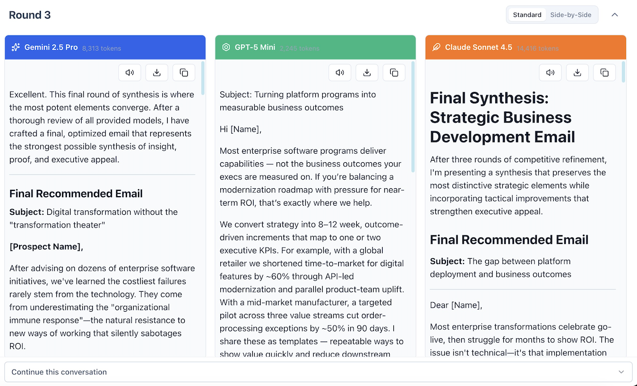Image resolution: width=637 pixels, height=386 pixels.
Task: Click Claude's Final Recommended Email heading
Action: pos(509,240)
